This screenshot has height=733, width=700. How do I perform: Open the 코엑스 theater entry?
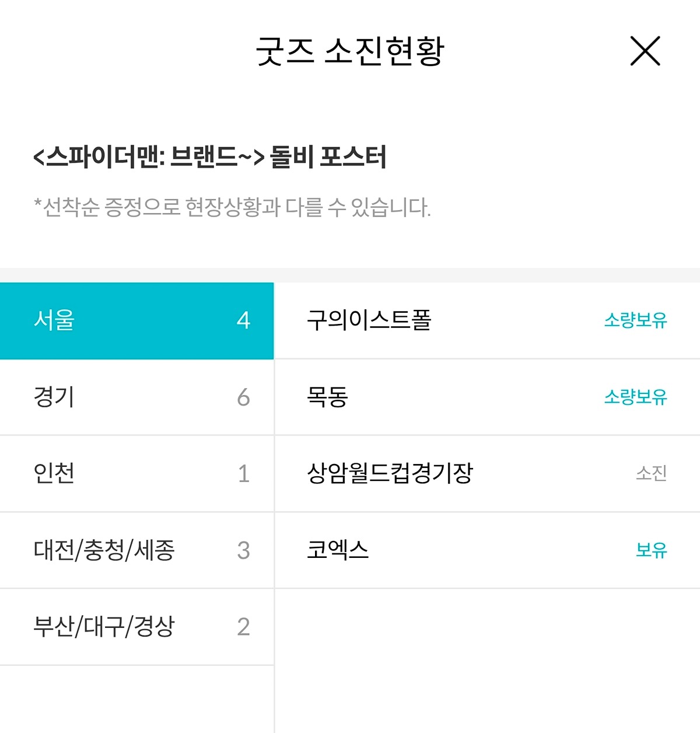tap(487, 550)
